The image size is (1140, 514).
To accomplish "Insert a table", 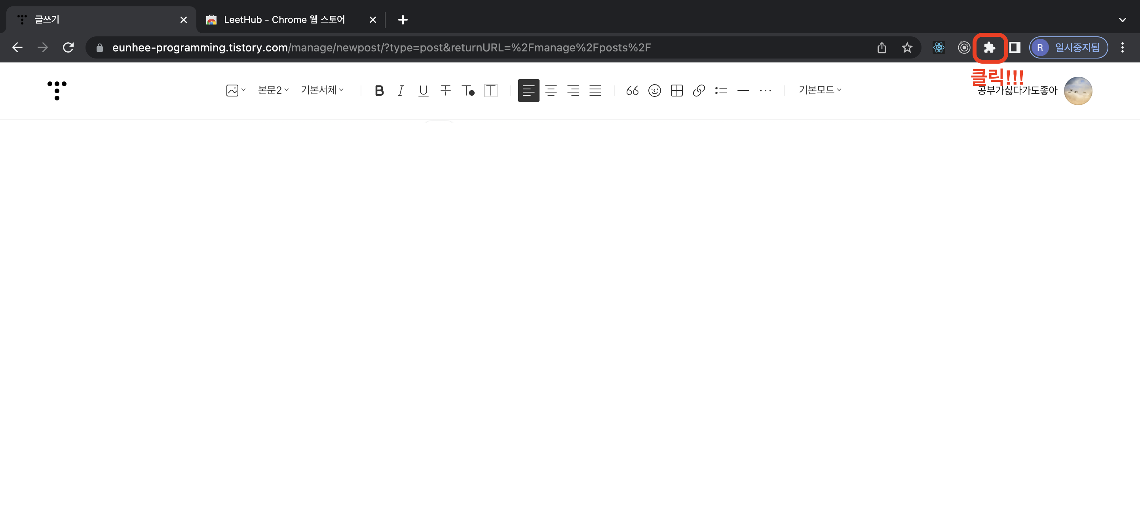I will [676, 91].
